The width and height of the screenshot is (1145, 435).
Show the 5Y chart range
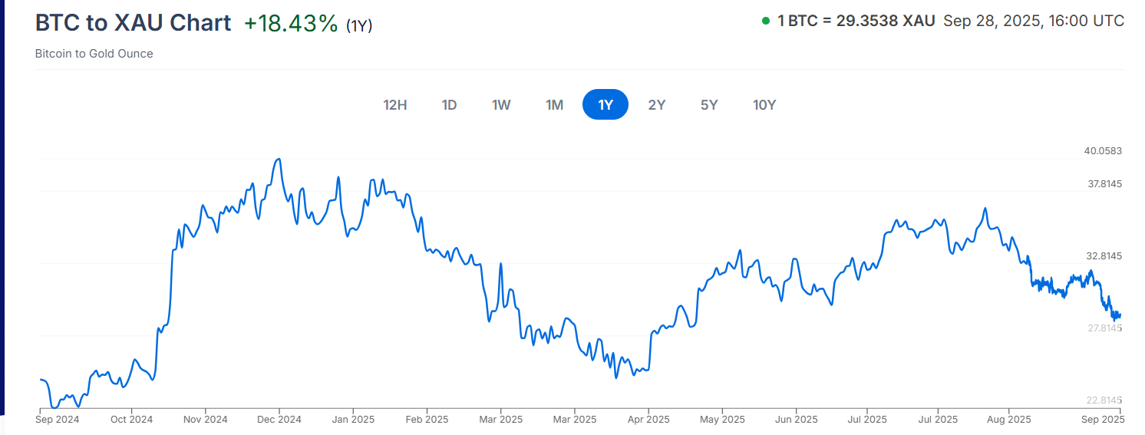click(x=709, y=105)
